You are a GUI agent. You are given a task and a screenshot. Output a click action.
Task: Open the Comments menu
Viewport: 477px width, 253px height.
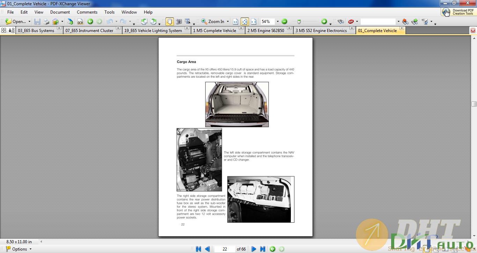pyautogui.click(x=87, y=12)
